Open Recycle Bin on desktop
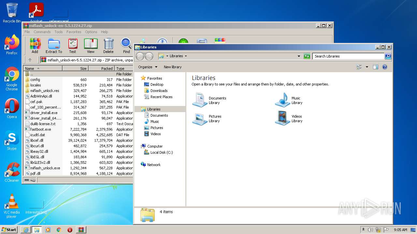 click(x=12, y=13)
